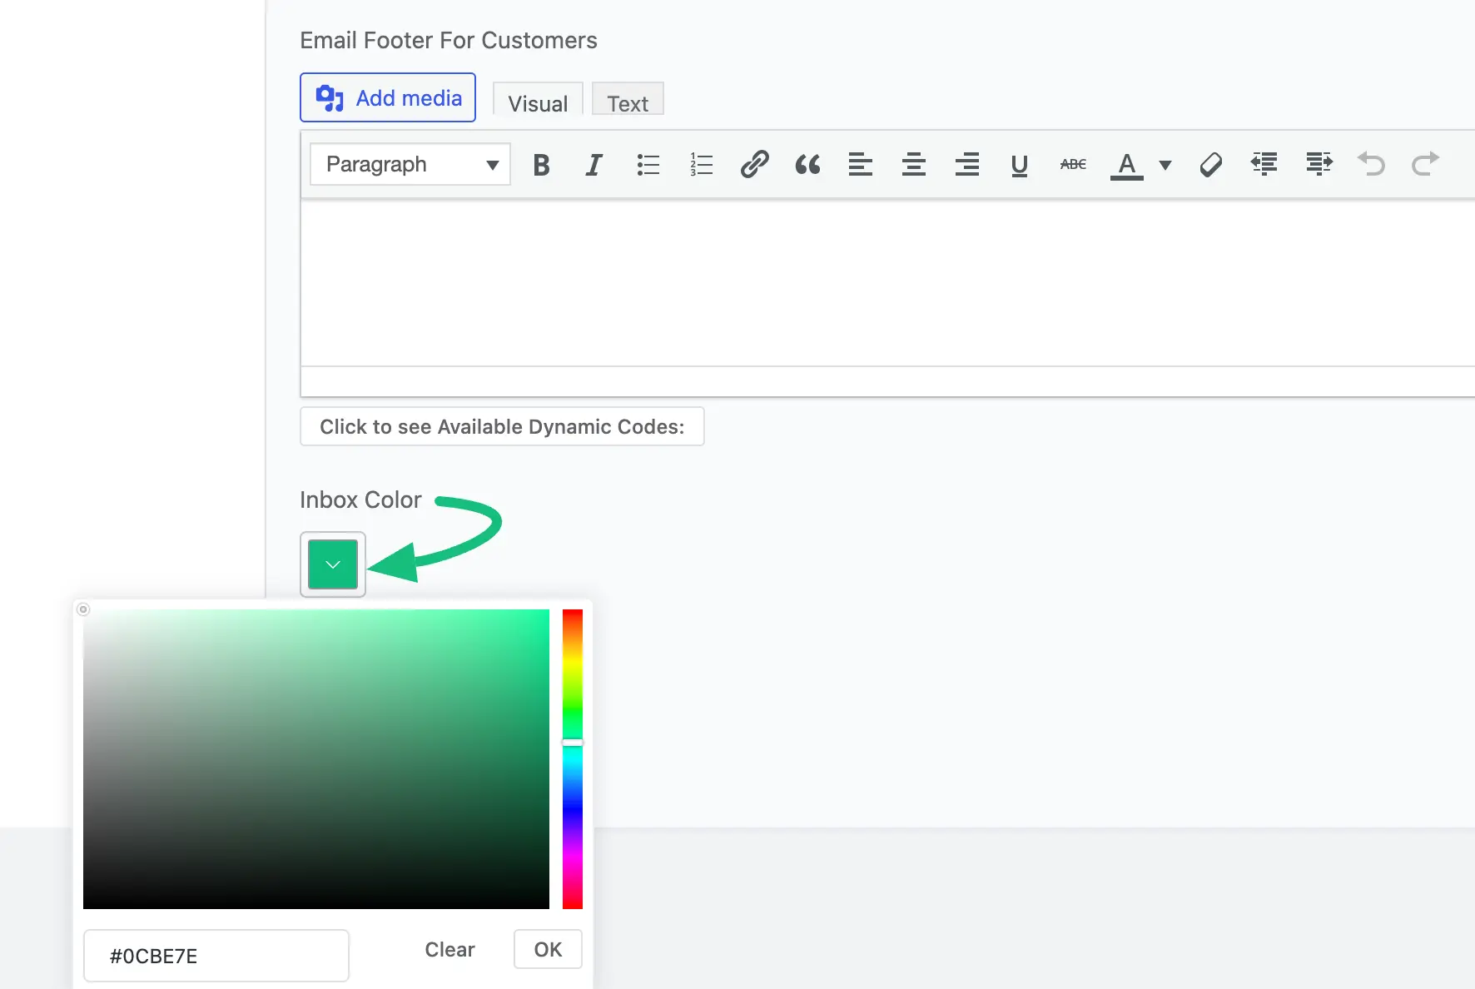Align text right
This screenshot has width=1475, height=989.
tap(967, 165)
